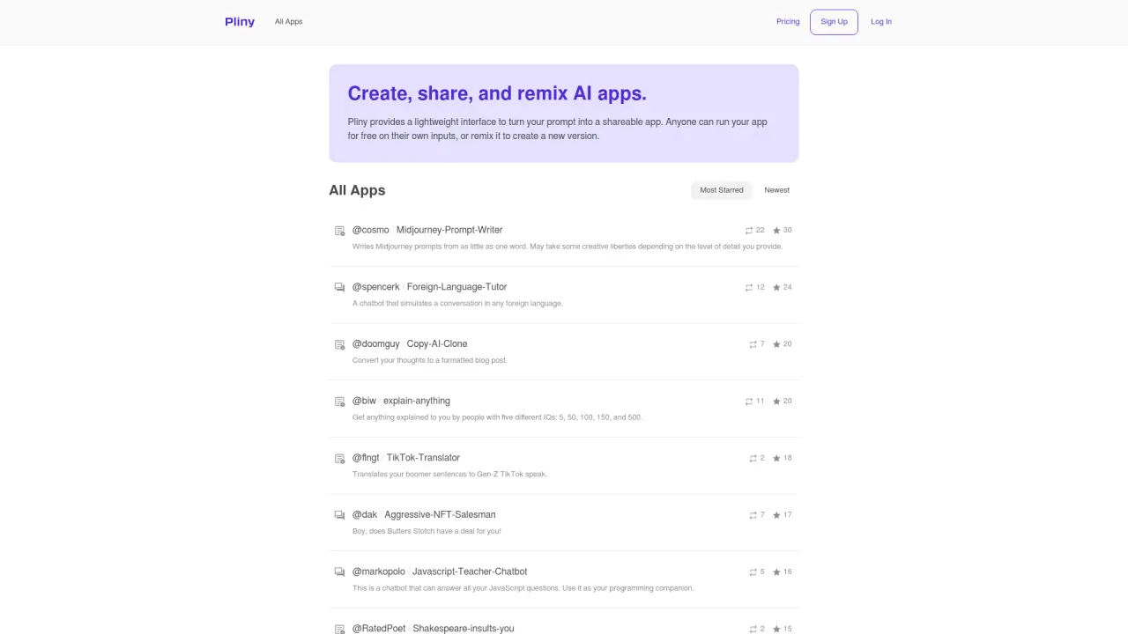Click the star icon for Copy-AI-Clone
This screenshot has height=634, width=1128.
776,344
